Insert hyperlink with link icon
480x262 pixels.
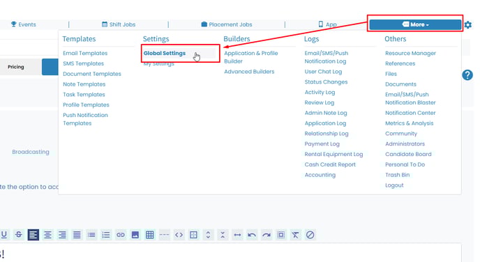[121, 235]
